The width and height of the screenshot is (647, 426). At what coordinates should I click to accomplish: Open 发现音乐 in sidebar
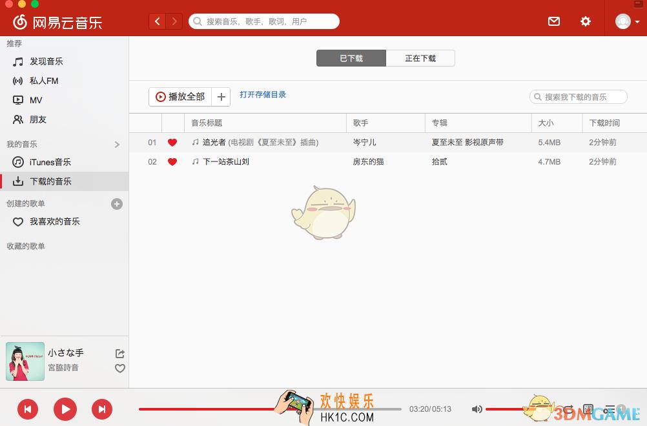(x=65, y=61)
